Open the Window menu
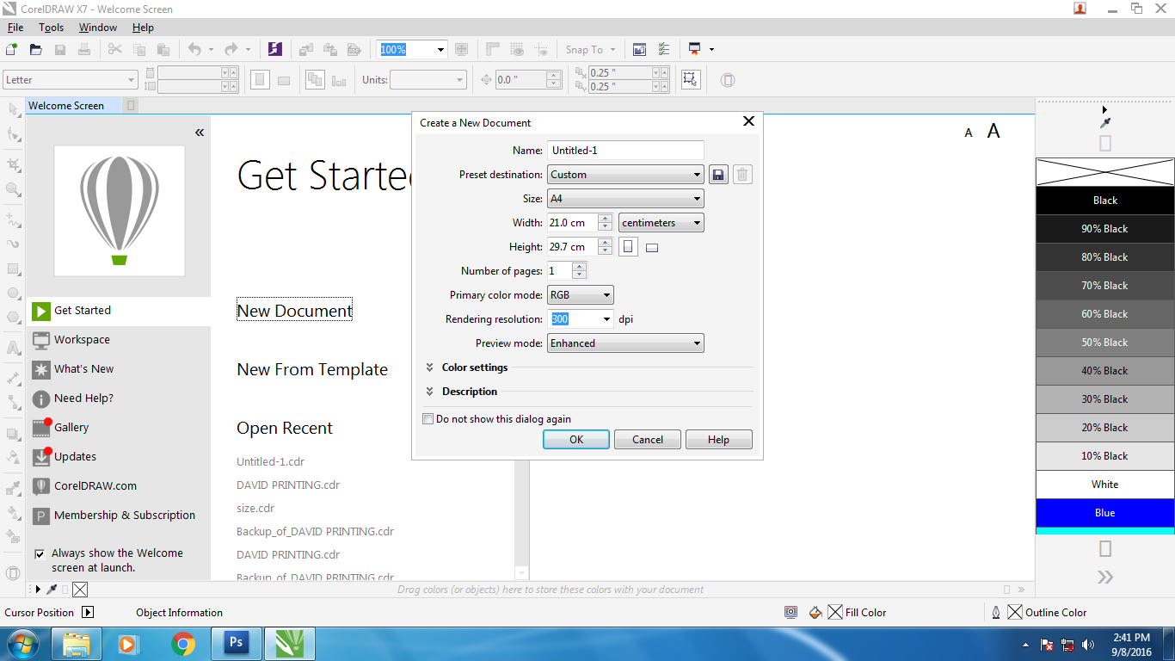The height and width of the screenshot is (661, 1175). 98,28
